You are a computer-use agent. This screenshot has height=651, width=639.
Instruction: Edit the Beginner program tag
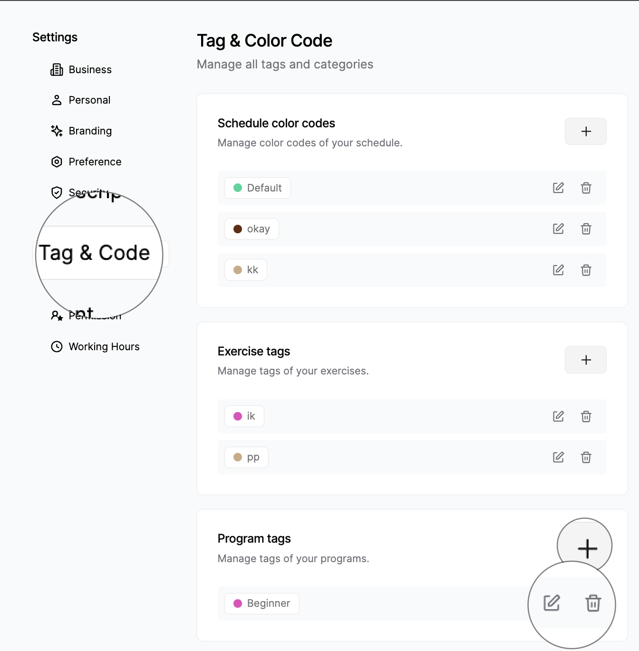[x=551, y=603]
